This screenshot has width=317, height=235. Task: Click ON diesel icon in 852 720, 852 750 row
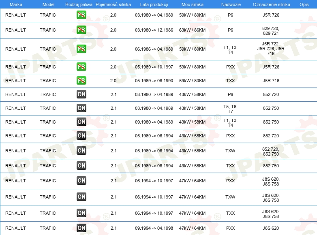coord(81,151)
